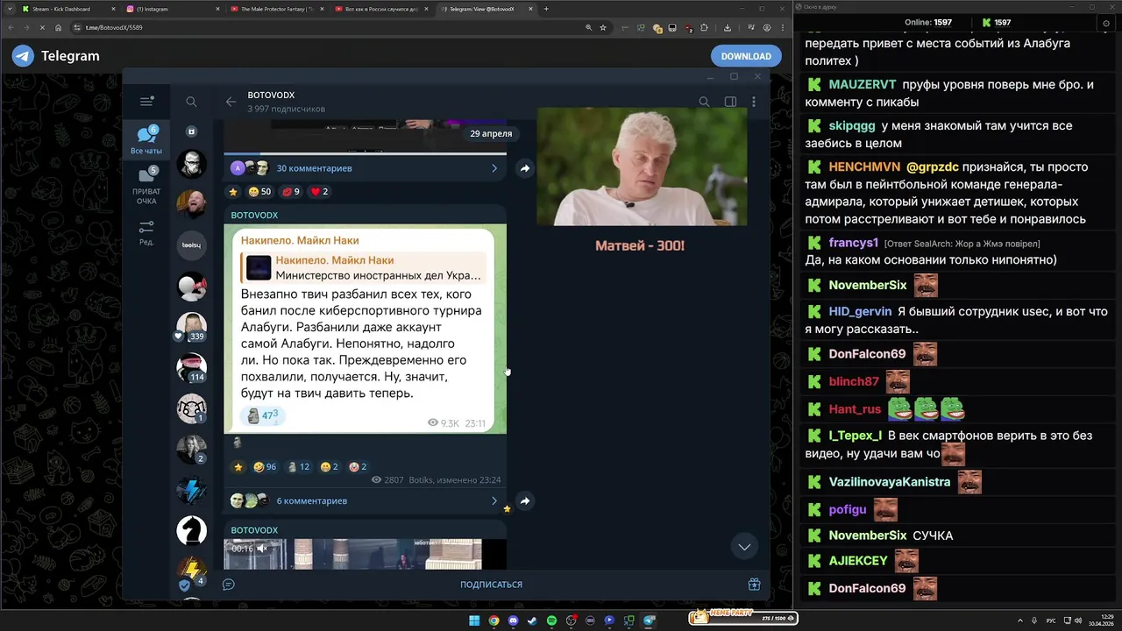This screenshot has width=1122, height=631.
Task: Share the Накипело forwarded post
Action: click(524, 500)
